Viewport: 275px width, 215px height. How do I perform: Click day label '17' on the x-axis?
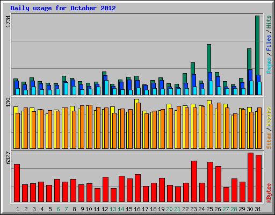pyautogui.click(x=145, y=209)
